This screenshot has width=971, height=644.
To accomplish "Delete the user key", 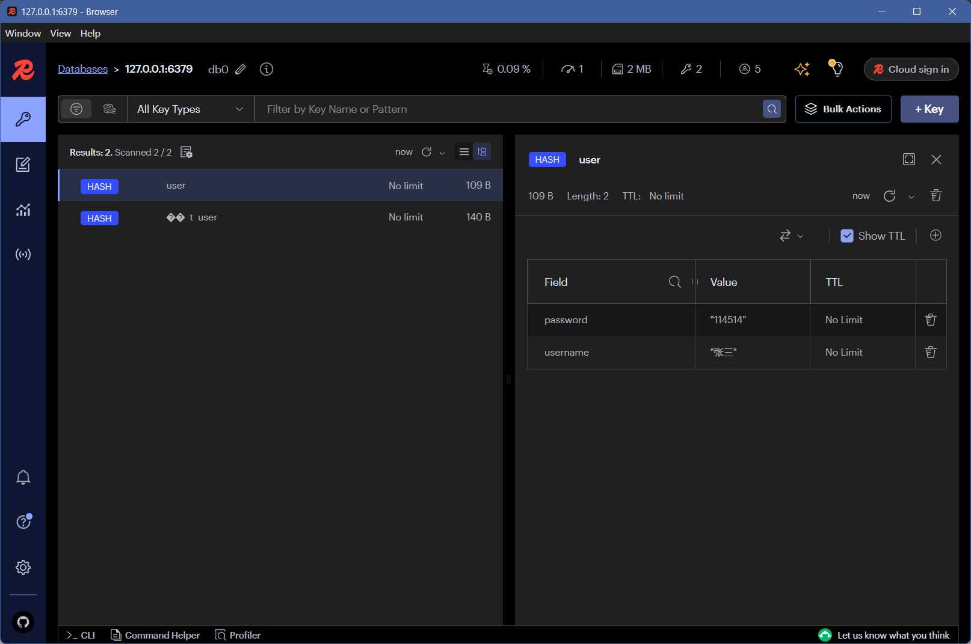I will (x=936, y=196).
